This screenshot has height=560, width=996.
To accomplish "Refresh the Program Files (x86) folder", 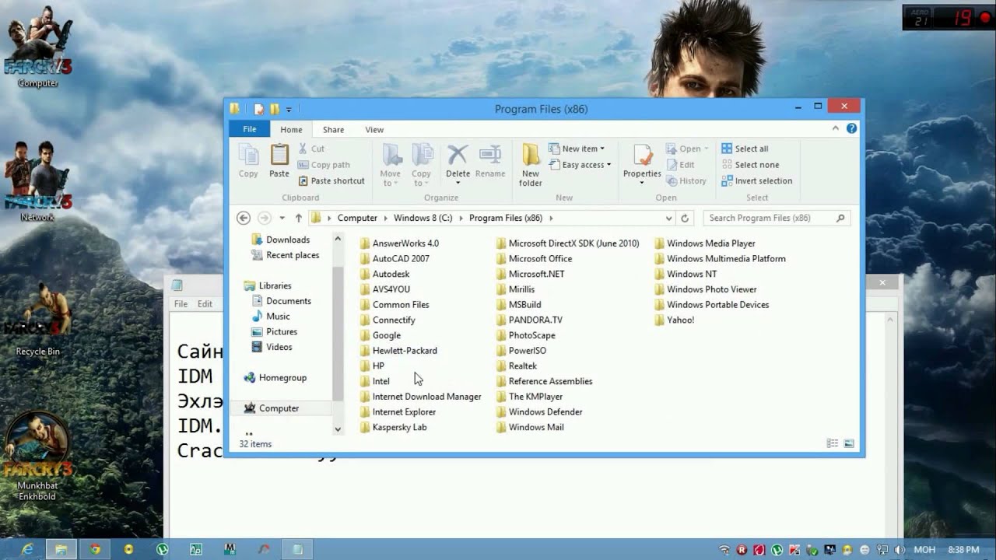I will [x=685, y=219].
